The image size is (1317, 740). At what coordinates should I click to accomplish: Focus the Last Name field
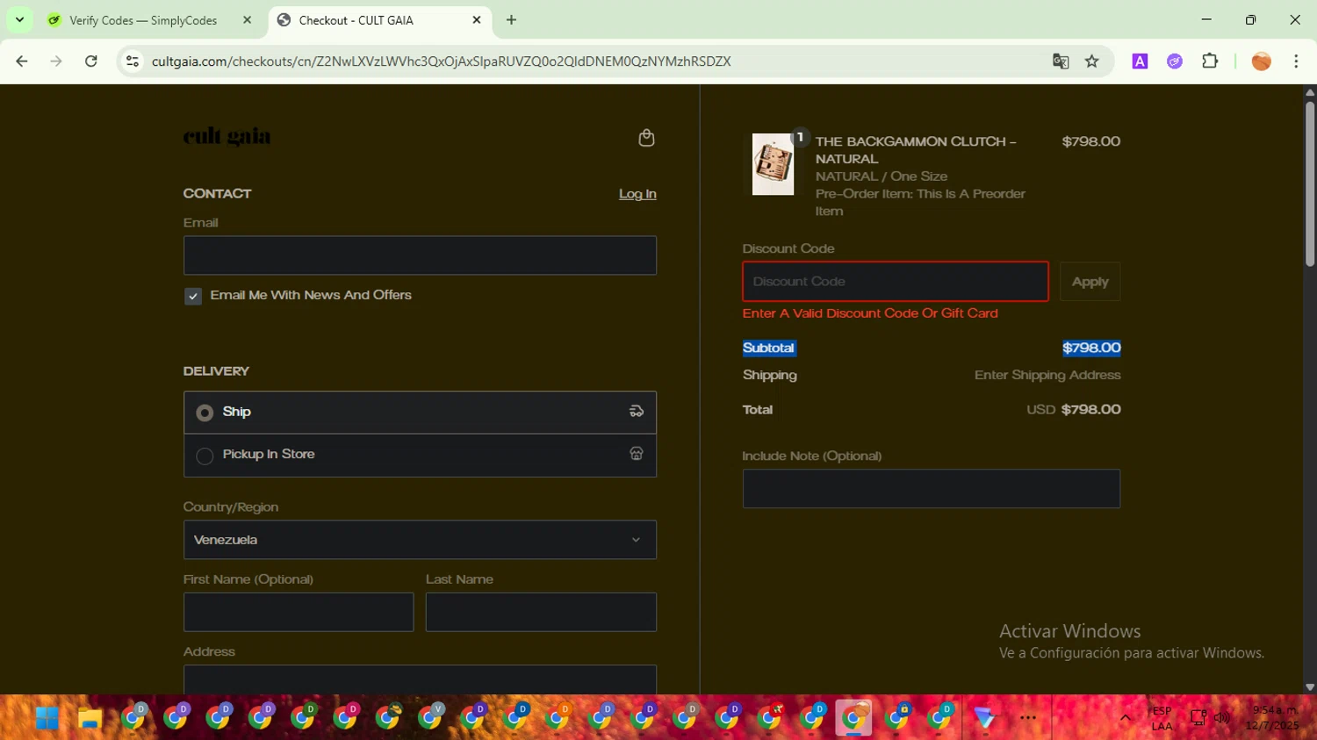click(541, 612)
